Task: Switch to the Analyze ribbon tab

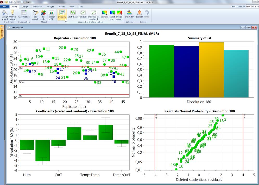Action: coord(50,7)
